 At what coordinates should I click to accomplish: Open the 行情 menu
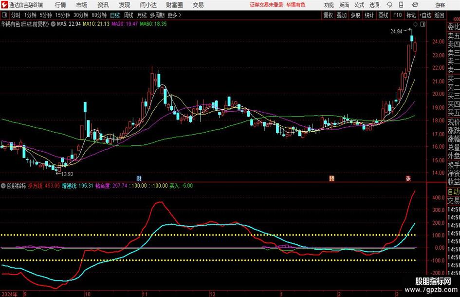(x=61, y=5)
